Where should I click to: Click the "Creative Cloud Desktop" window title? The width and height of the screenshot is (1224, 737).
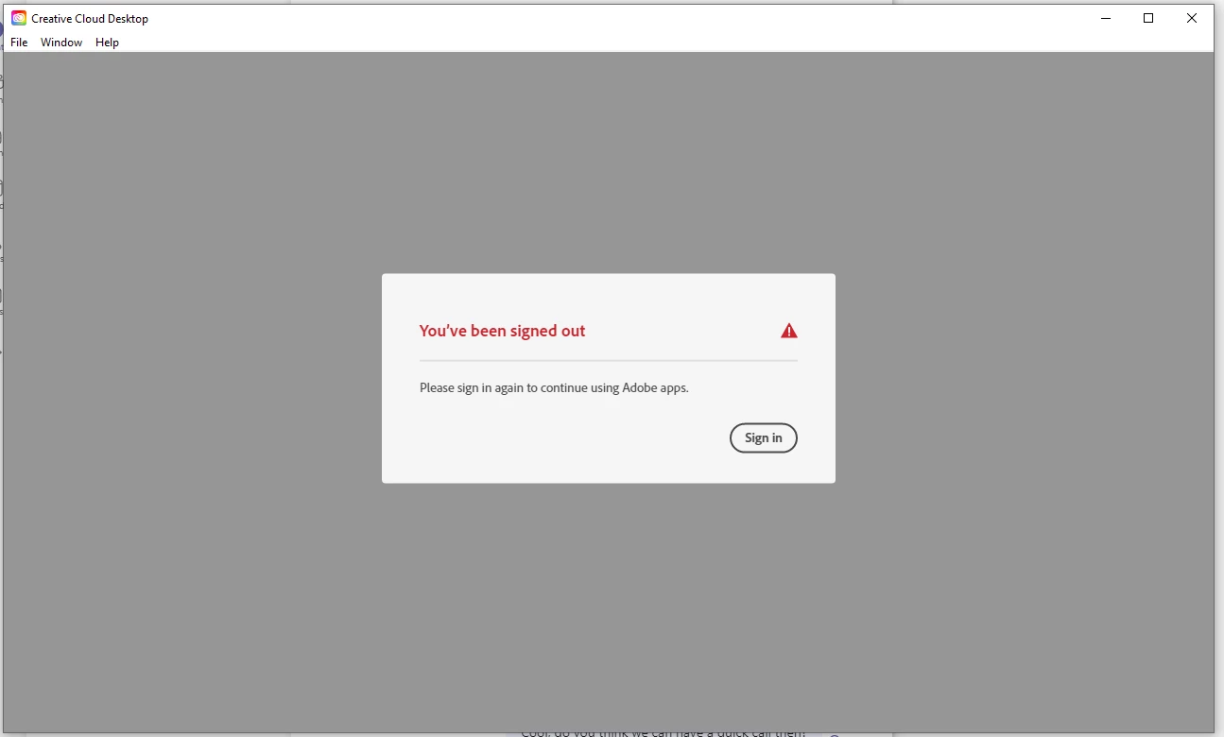pos(90,19)
